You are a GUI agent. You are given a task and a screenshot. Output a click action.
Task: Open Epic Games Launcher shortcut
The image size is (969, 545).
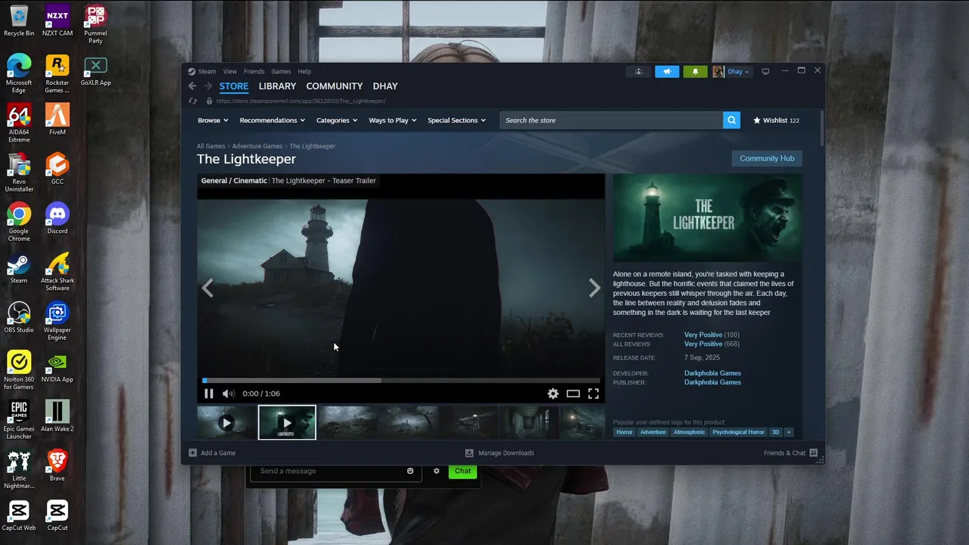tap(19, 420)
